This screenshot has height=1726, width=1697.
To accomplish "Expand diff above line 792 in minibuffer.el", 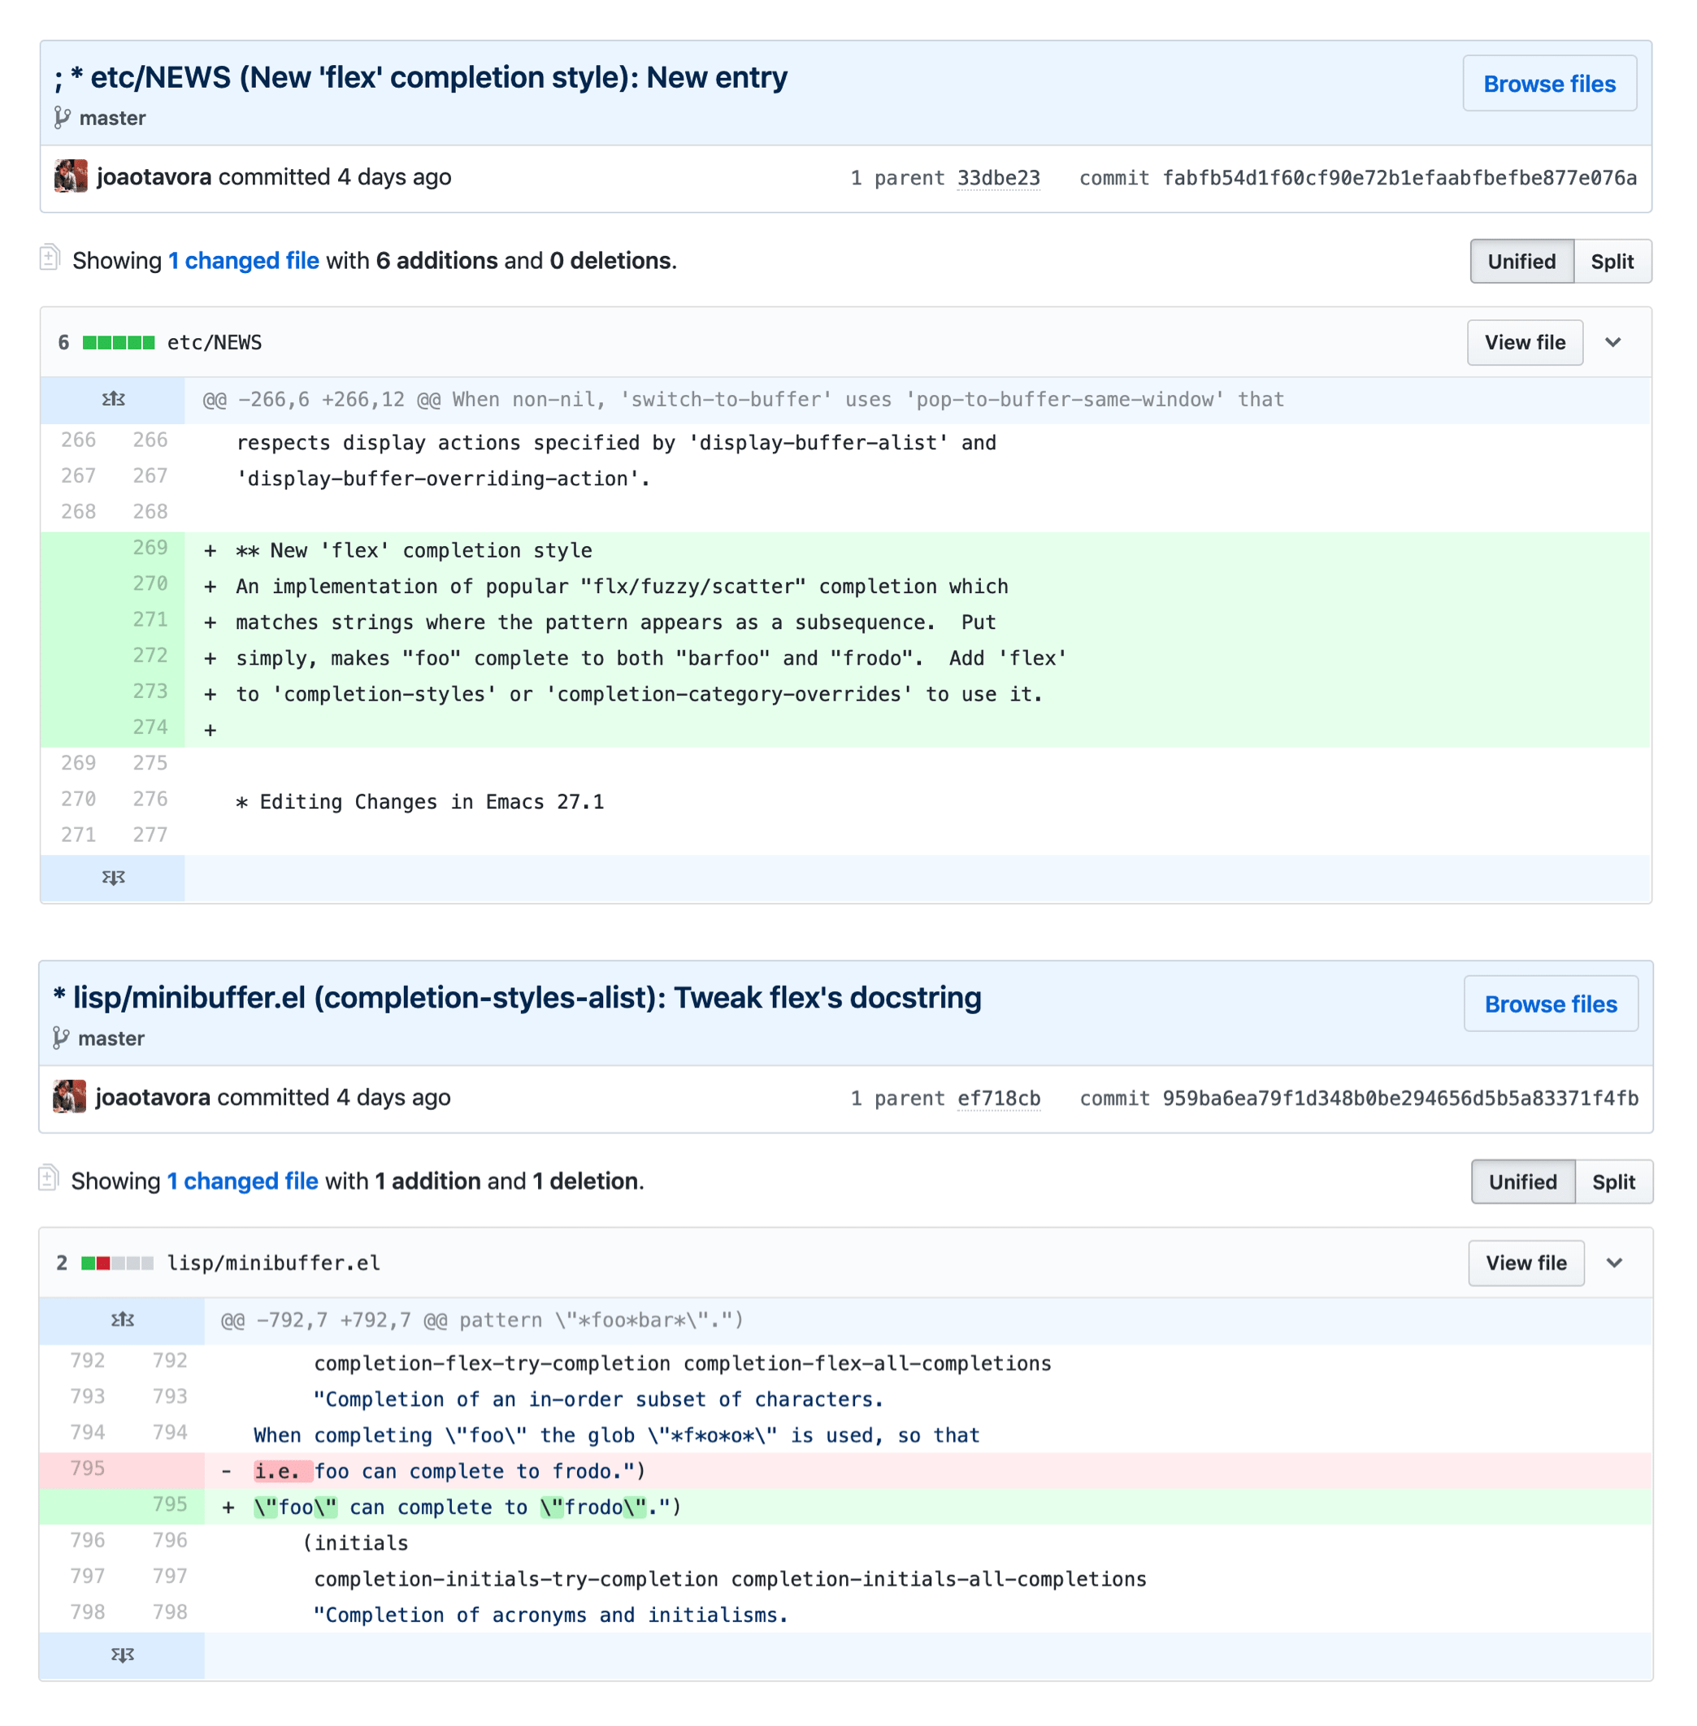I will tap(122, 1320).
